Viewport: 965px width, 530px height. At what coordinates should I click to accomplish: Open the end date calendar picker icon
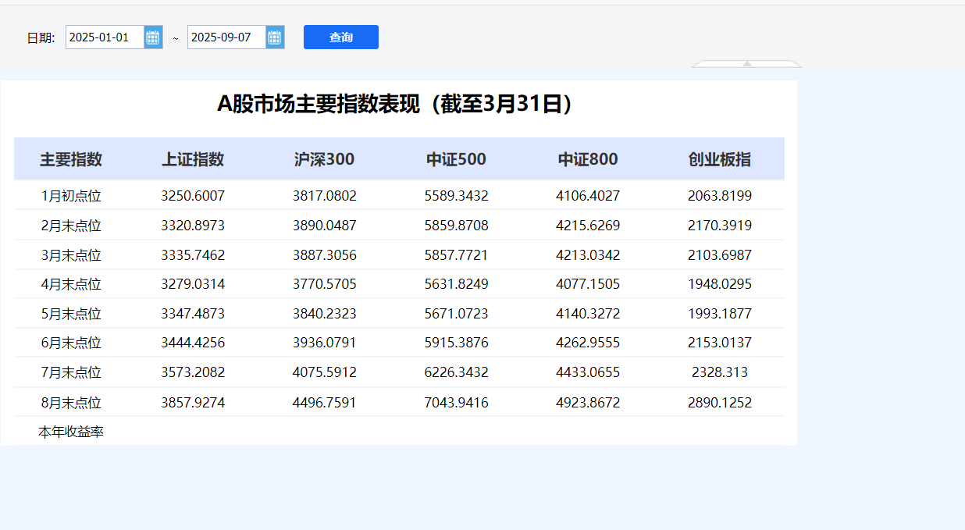click(275, 37)
